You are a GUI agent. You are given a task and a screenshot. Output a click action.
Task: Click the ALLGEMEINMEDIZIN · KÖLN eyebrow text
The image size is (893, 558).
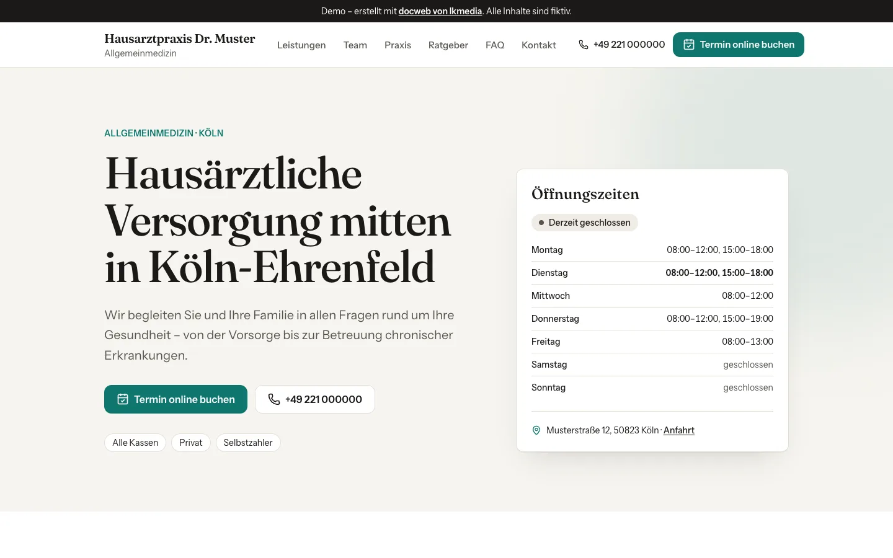164,133
